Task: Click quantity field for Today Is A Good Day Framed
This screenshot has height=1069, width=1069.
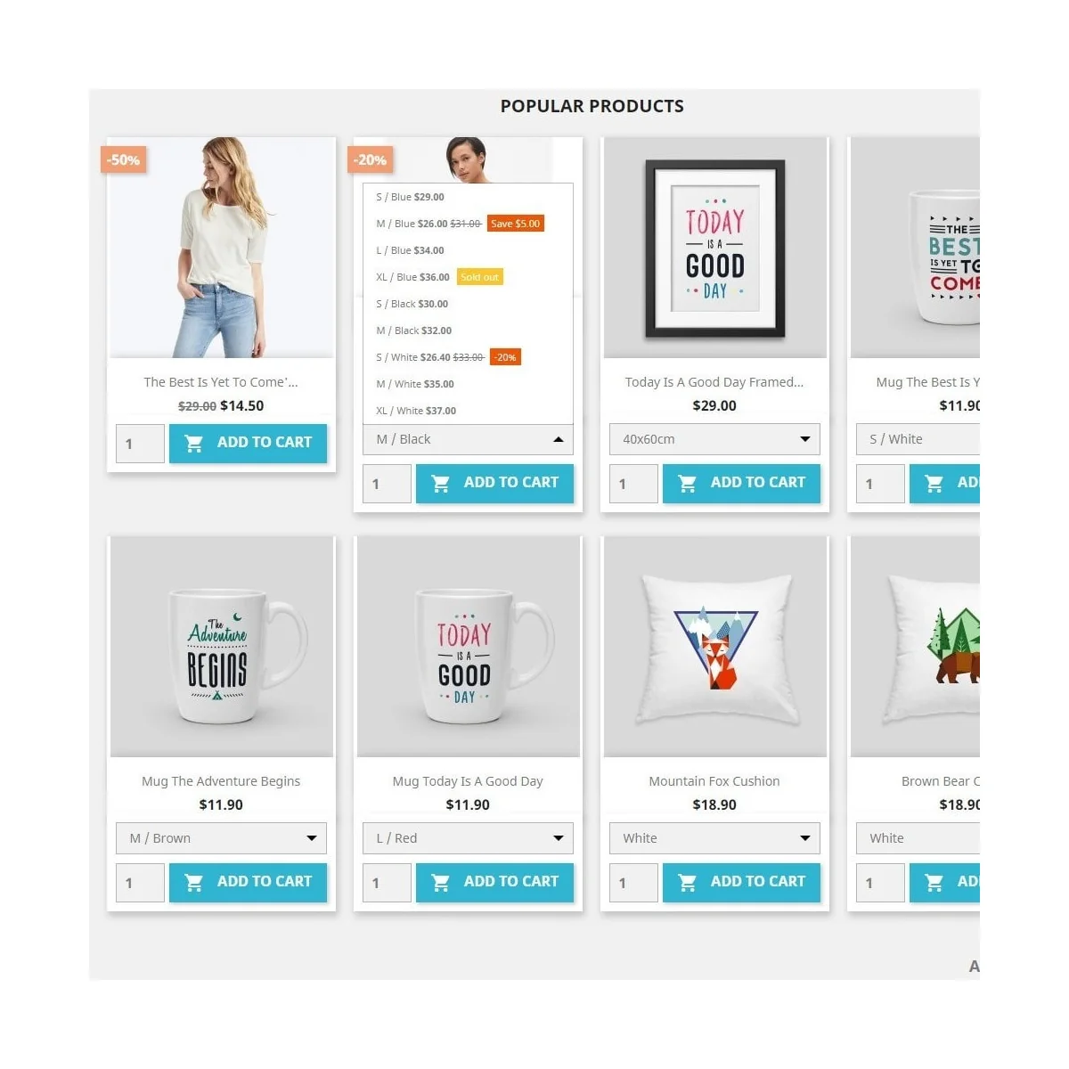Action: [x=633, y=484]
